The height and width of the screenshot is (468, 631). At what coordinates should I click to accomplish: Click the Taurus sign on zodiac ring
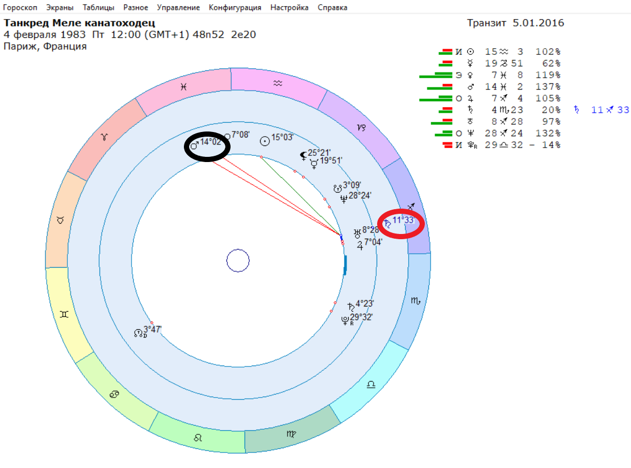coord(60,220)
